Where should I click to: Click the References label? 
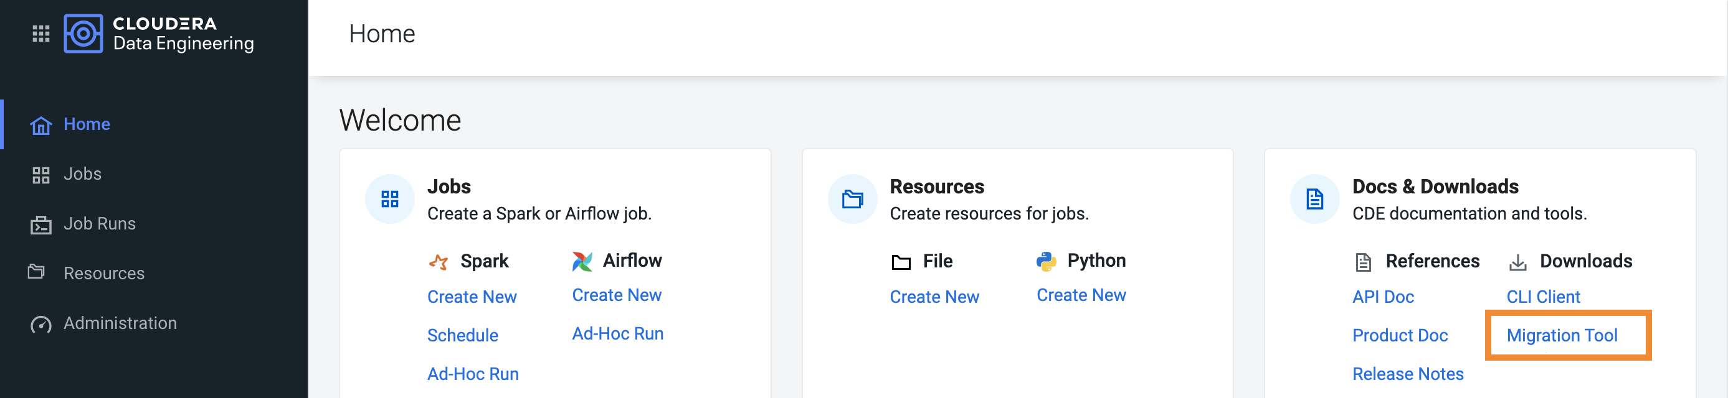(1432, 261)
